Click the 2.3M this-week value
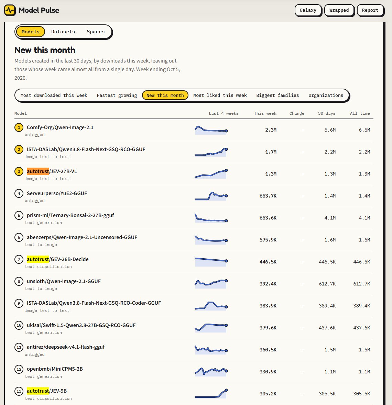Image resolution: width=392 pixels, height=405 pixels. pyautogui.click(x=271, y=130)
